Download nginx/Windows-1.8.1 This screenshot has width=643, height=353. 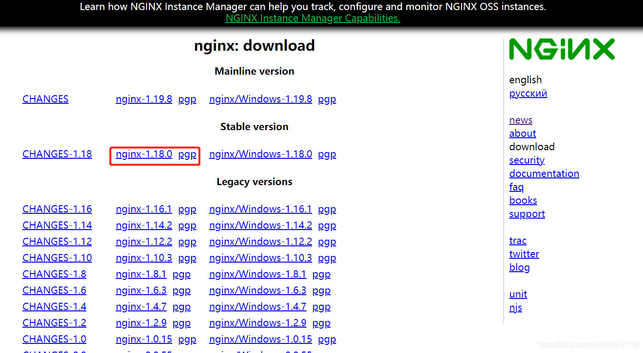[x=258, y=274]
